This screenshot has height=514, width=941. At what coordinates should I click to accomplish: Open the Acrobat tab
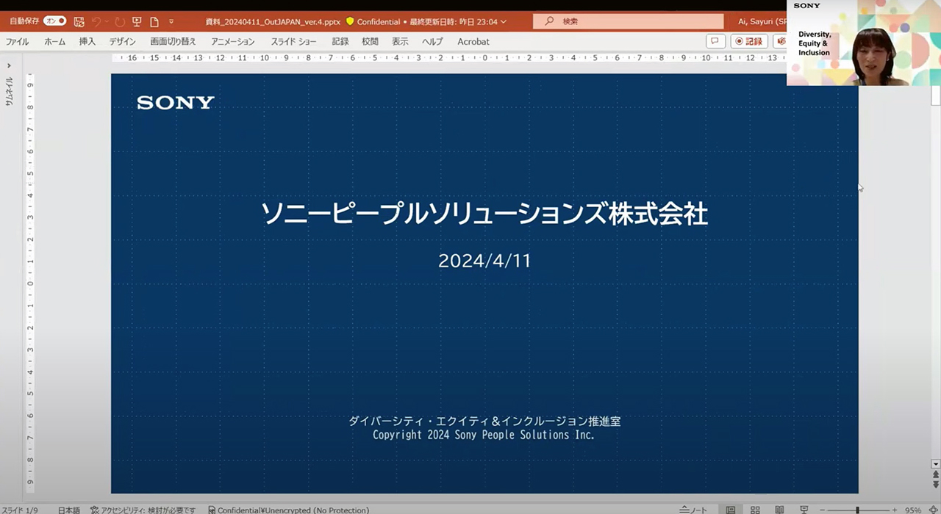pos(473,42)
